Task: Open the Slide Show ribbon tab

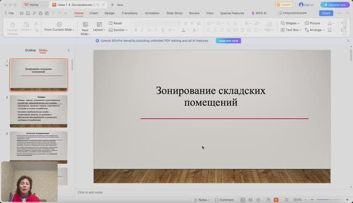Action: point(174,13)
